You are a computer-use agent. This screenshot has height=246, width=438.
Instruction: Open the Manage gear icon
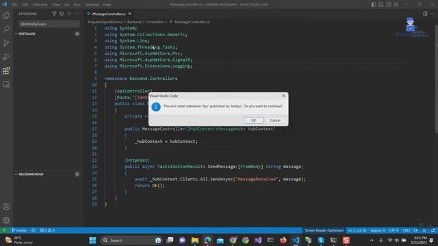[6, 220]
